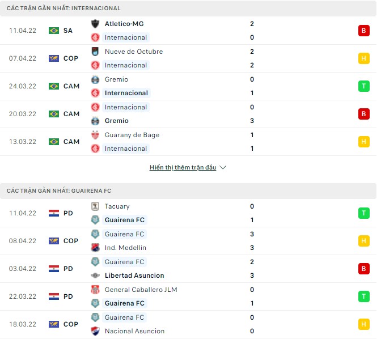Click the Nacional Asuncion team crest
The image size is (381, 339).
pyautogui.click(x=95, y=331)
